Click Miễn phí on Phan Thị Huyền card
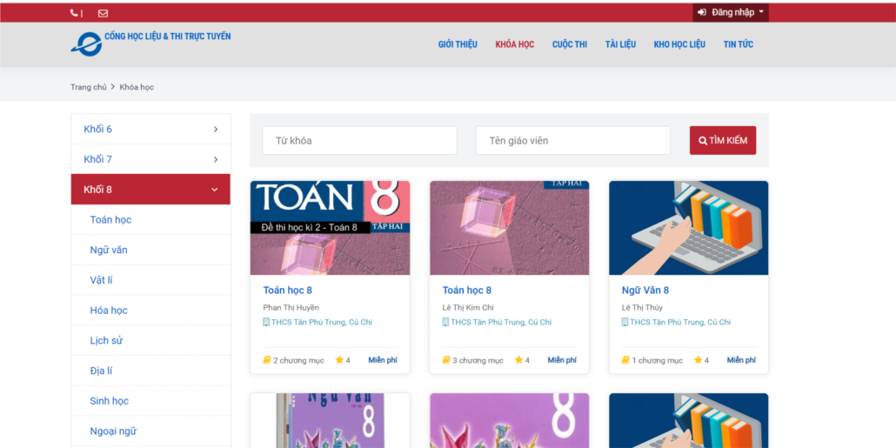This screenshot has width=896, height=448. pos(383,360)
